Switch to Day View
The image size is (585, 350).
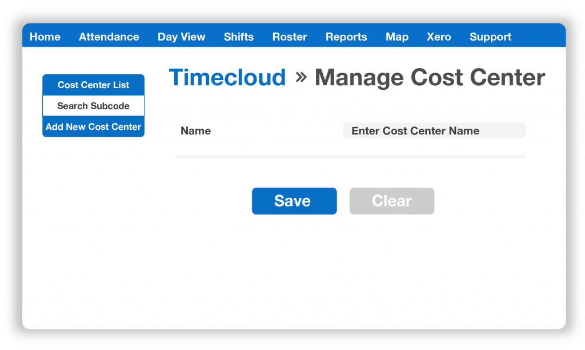click(x=181, y=37)
